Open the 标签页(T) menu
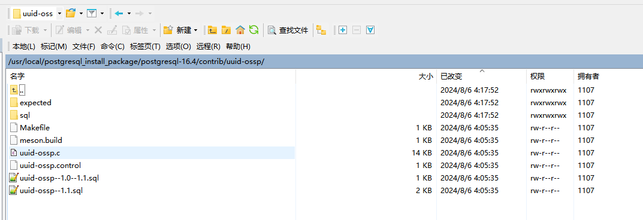 [x=145, y=46]
